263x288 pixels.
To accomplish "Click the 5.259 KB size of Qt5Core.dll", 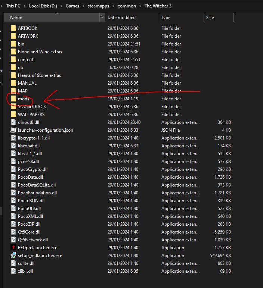I will click(223, 232).
